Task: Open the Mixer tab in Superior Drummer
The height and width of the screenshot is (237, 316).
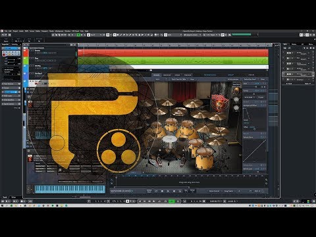Action: [177, 75]
